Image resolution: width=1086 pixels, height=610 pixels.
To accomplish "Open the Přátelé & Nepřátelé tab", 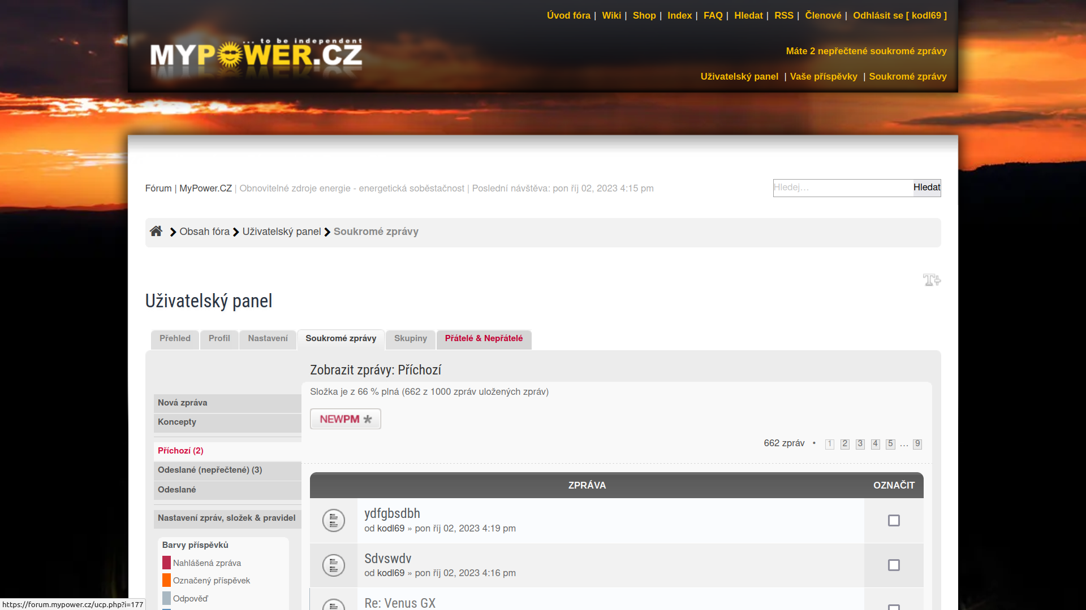I will (484, 339).
